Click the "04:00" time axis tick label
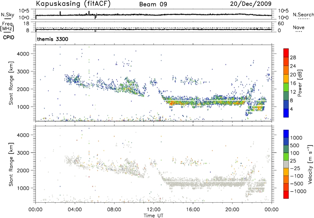This screenshot has width=314, height=218. [x=75, y=210]
